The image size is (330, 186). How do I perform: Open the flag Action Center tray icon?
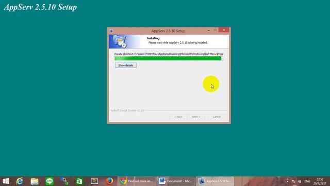(293, 181)
